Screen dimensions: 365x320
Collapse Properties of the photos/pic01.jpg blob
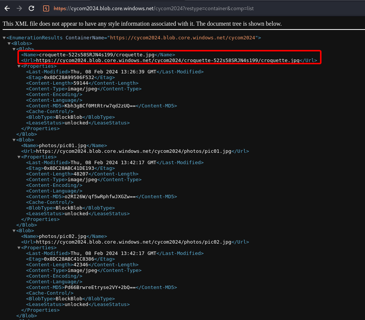pyautogui.click(x=19, y=157)
